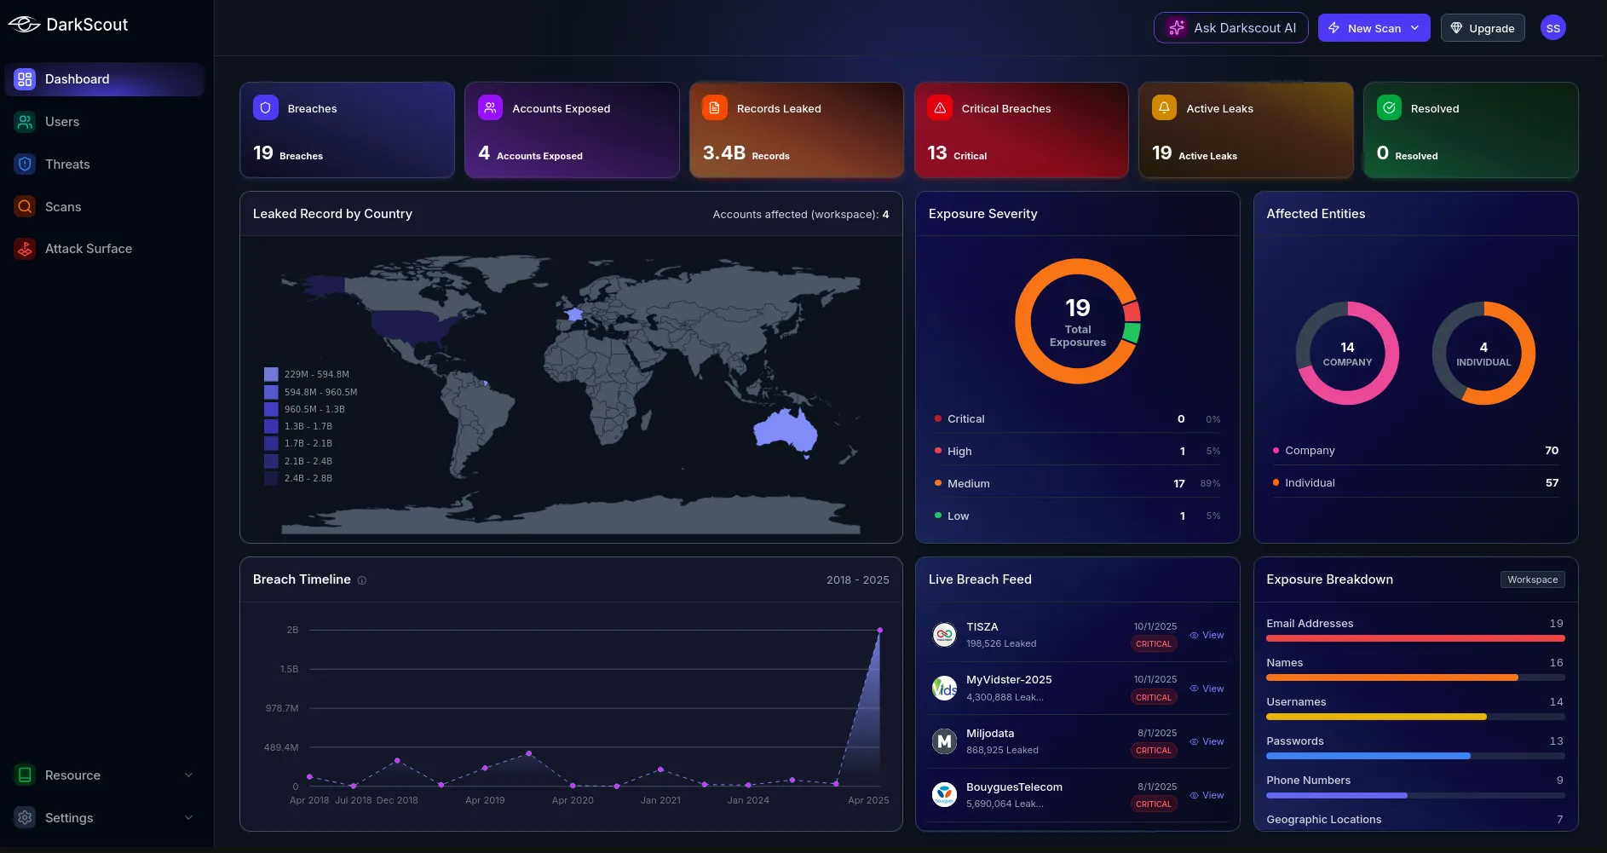Click the Records Leaked document icon

point(715,108)
